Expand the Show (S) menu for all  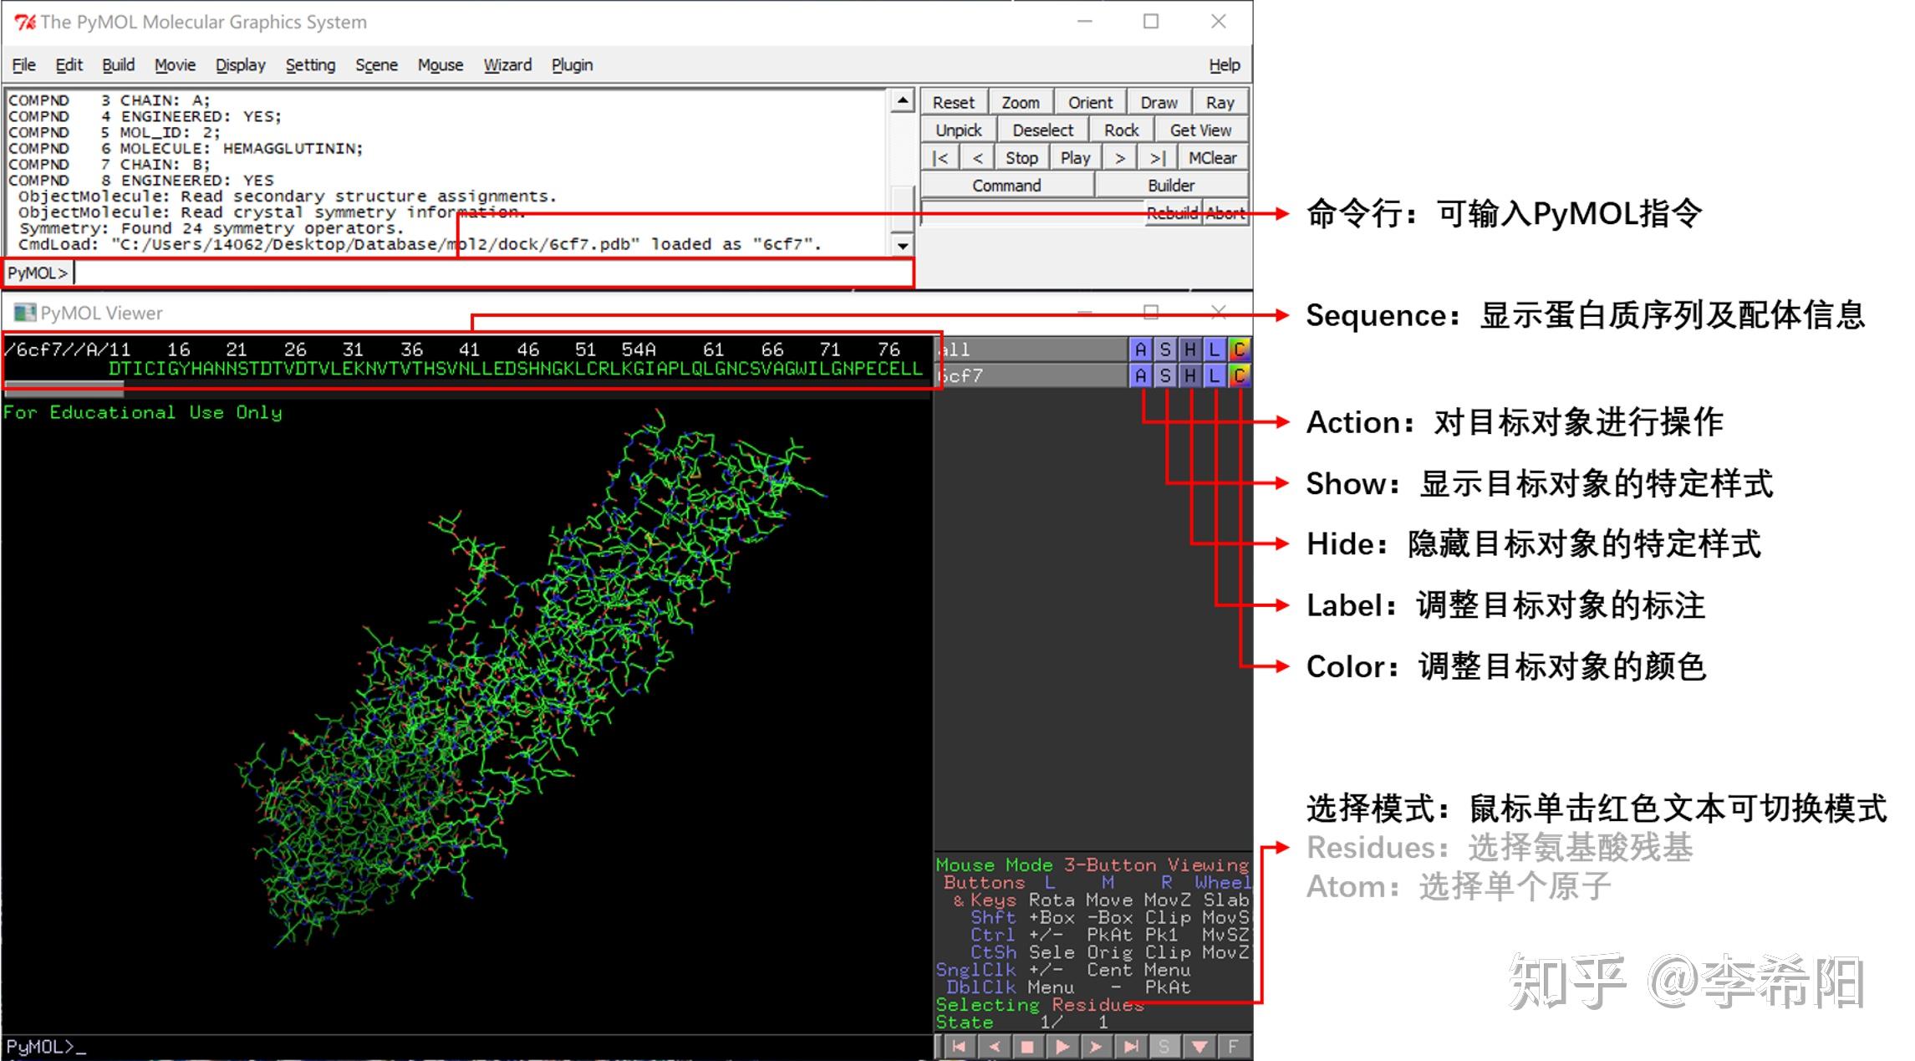pos(1165,349)
